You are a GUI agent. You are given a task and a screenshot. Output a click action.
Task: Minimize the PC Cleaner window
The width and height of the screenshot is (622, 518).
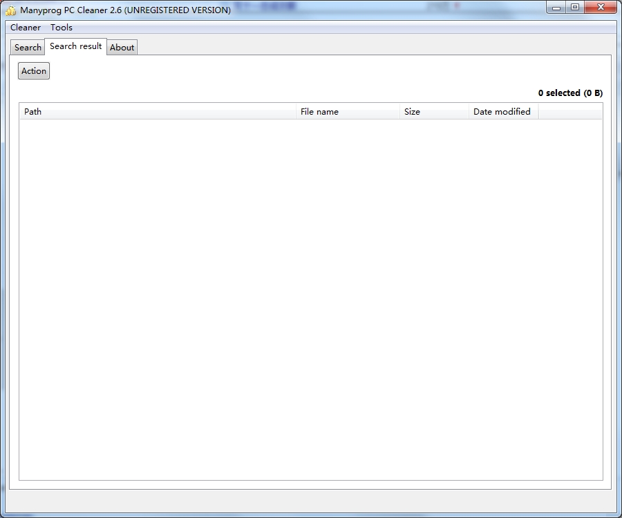coord(556,8)
